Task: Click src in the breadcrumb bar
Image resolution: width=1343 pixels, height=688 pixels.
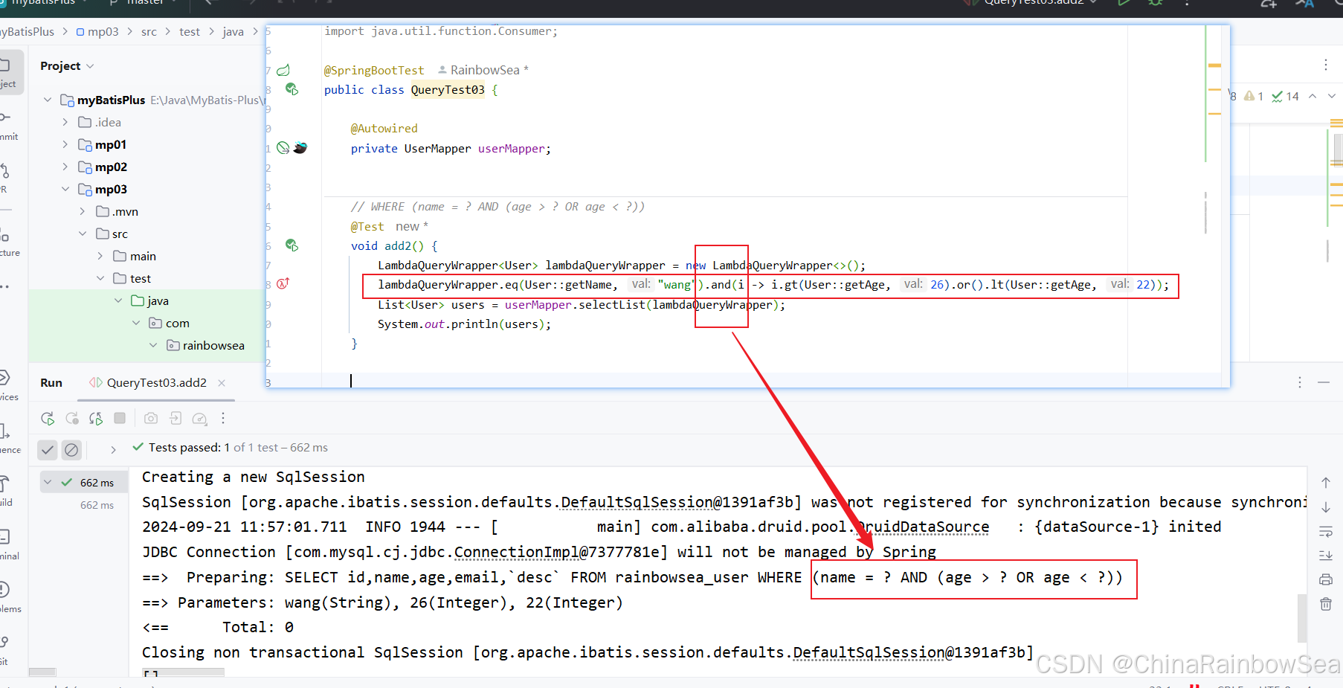Action: 149,31
